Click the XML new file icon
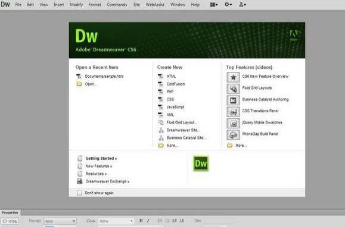 coord(161,115)
